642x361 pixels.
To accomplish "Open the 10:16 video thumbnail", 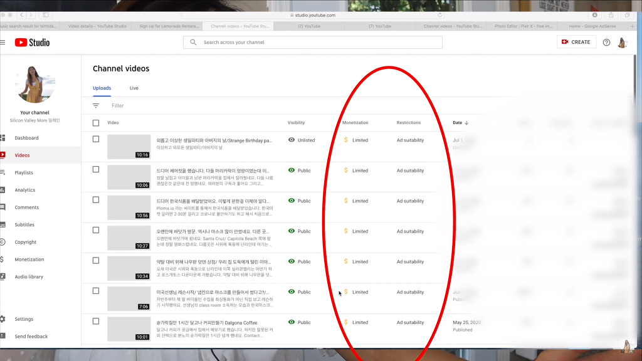I will pos(129,147).
